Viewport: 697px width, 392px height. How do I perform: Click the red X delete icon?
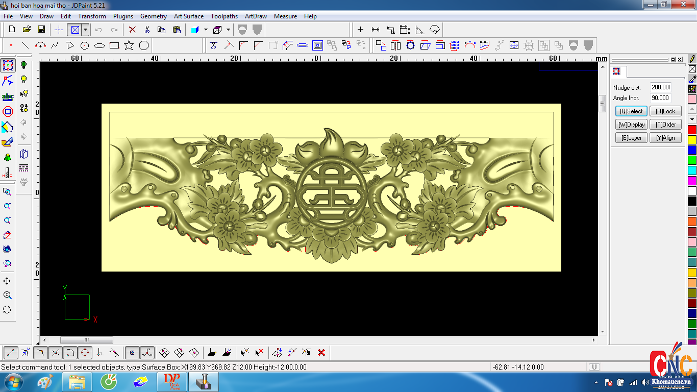(132, 30)
